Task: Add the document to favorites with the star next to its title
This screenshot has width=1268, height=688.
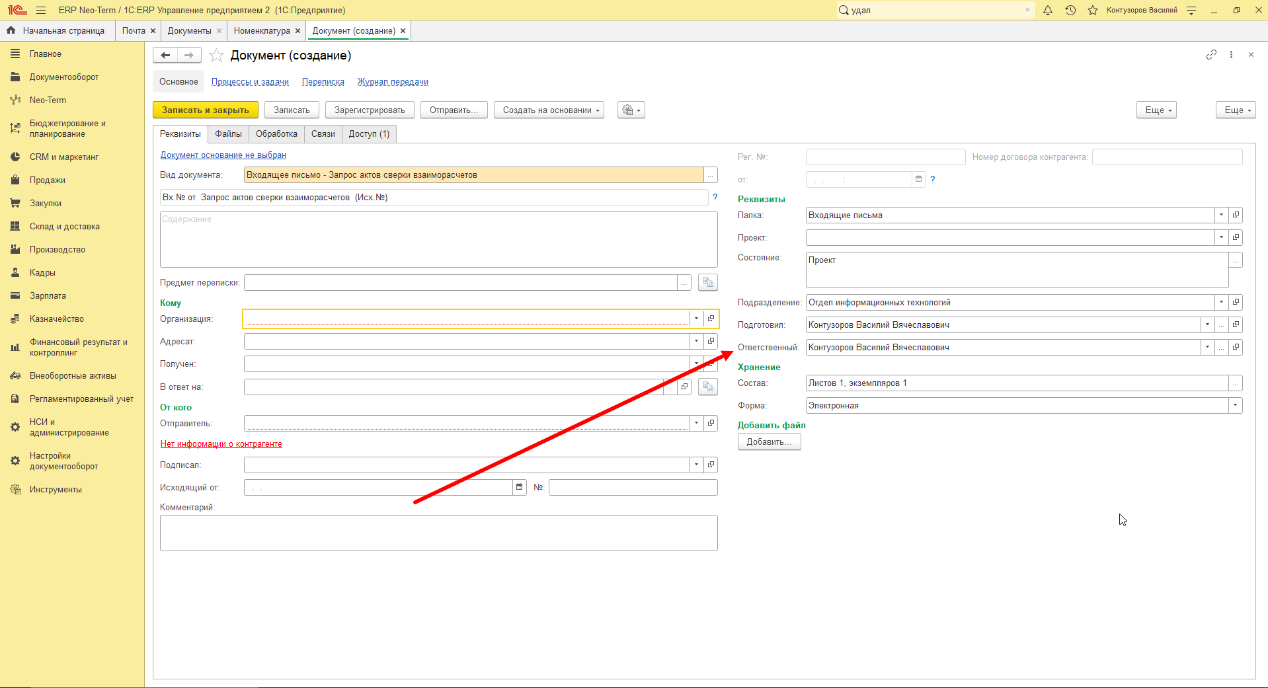Action: pos(216,56)
